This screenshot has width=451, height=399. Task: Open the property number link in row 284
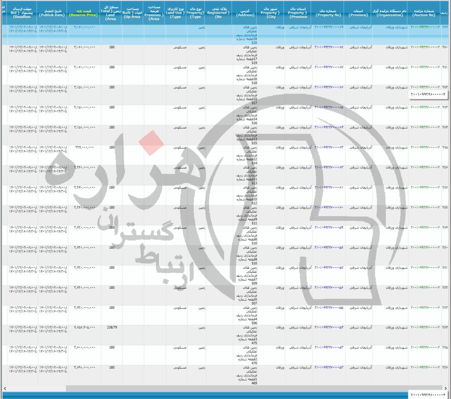pyautogui.click(x=329, y=327)
